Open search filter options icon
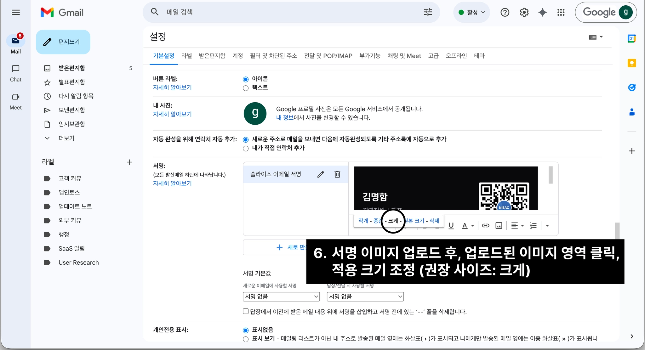This screenshot has width=645, height=350. pyautogui.click(x=428, y=12)
